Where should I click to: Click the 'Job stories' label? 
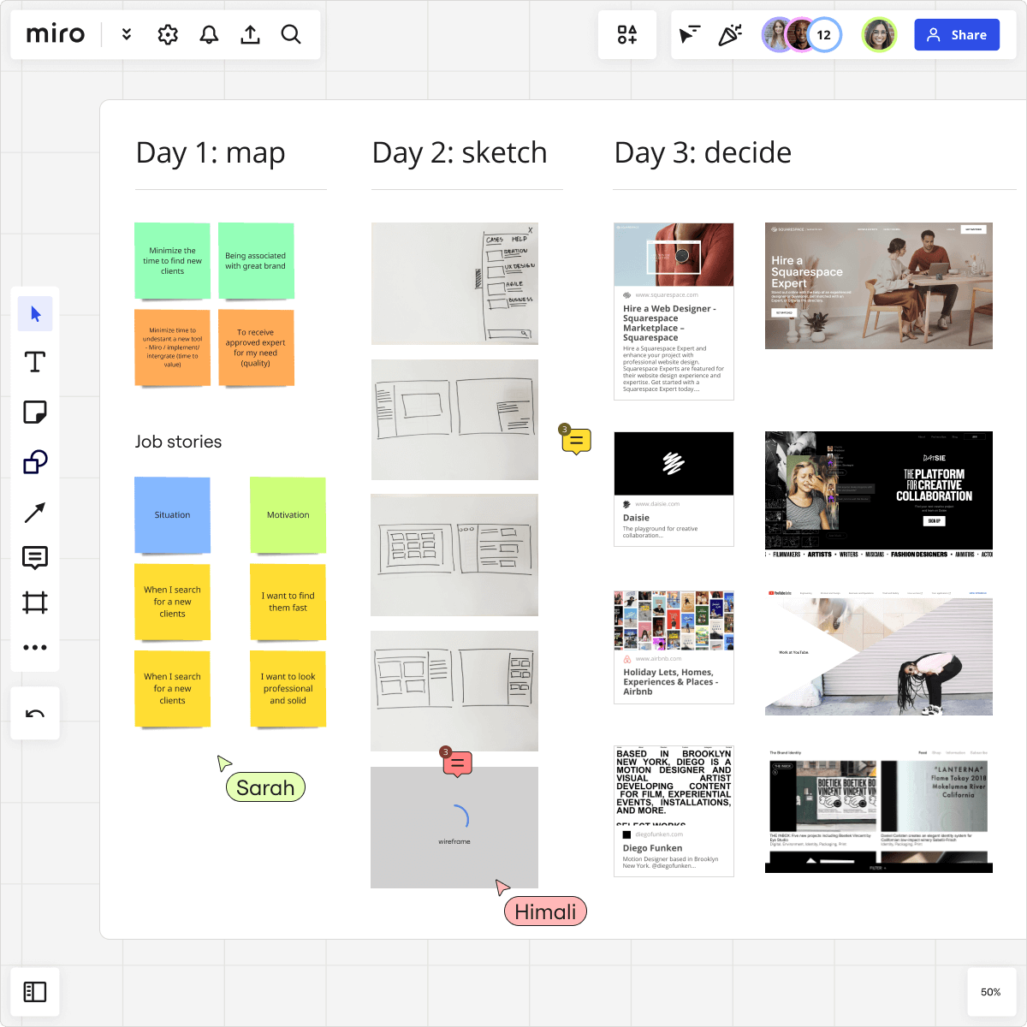[178, 442]
